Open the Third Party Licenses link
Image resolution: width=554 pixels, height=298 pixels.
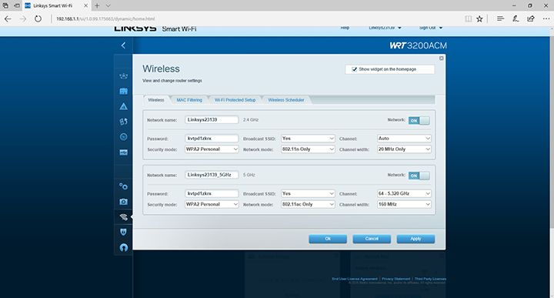pos(430,279)
